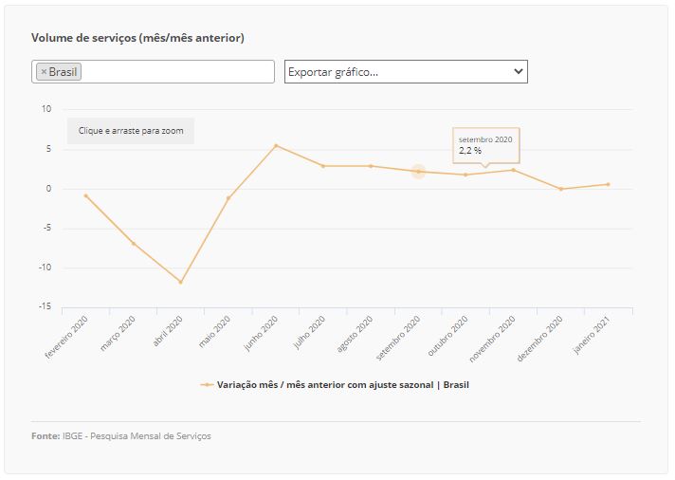Click the janeiro 2021 data point
The image size is (675, 480).
click(609, 184)
